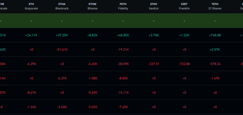The width and height of the screenshot is (243, 115).
Task: Select the -38.09K FETH cell
Action: 123,64
